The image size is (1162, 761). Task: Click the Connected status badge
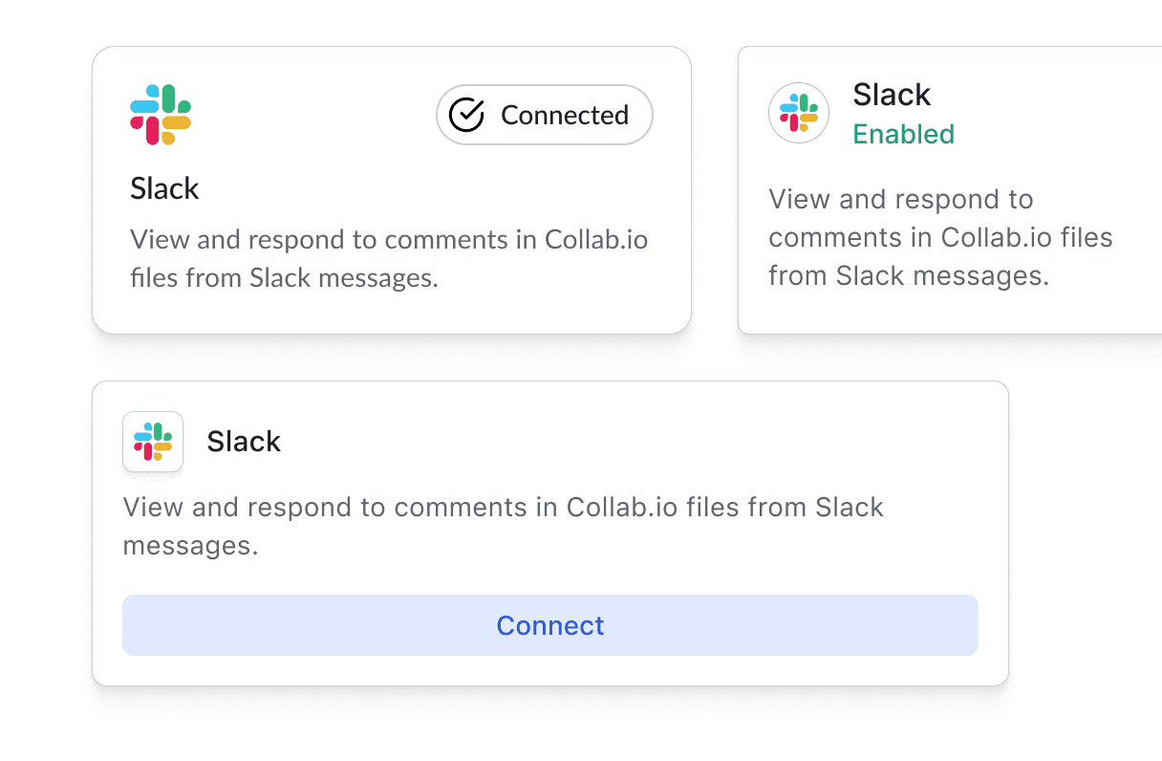545,115
